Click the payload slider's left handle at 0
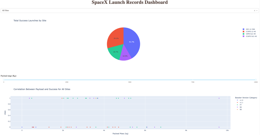The width and height of the screenshot is (260, 135). tap(4, 80)
